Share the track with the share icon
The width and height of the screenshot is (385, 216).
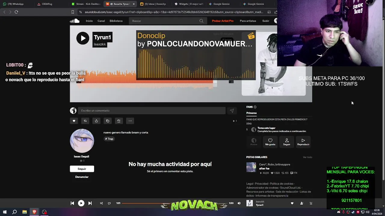(96, 121)
